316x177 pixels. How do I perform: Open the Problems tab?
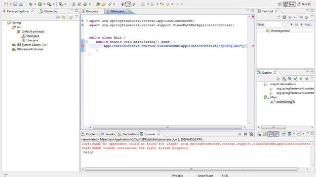point(90,134)
